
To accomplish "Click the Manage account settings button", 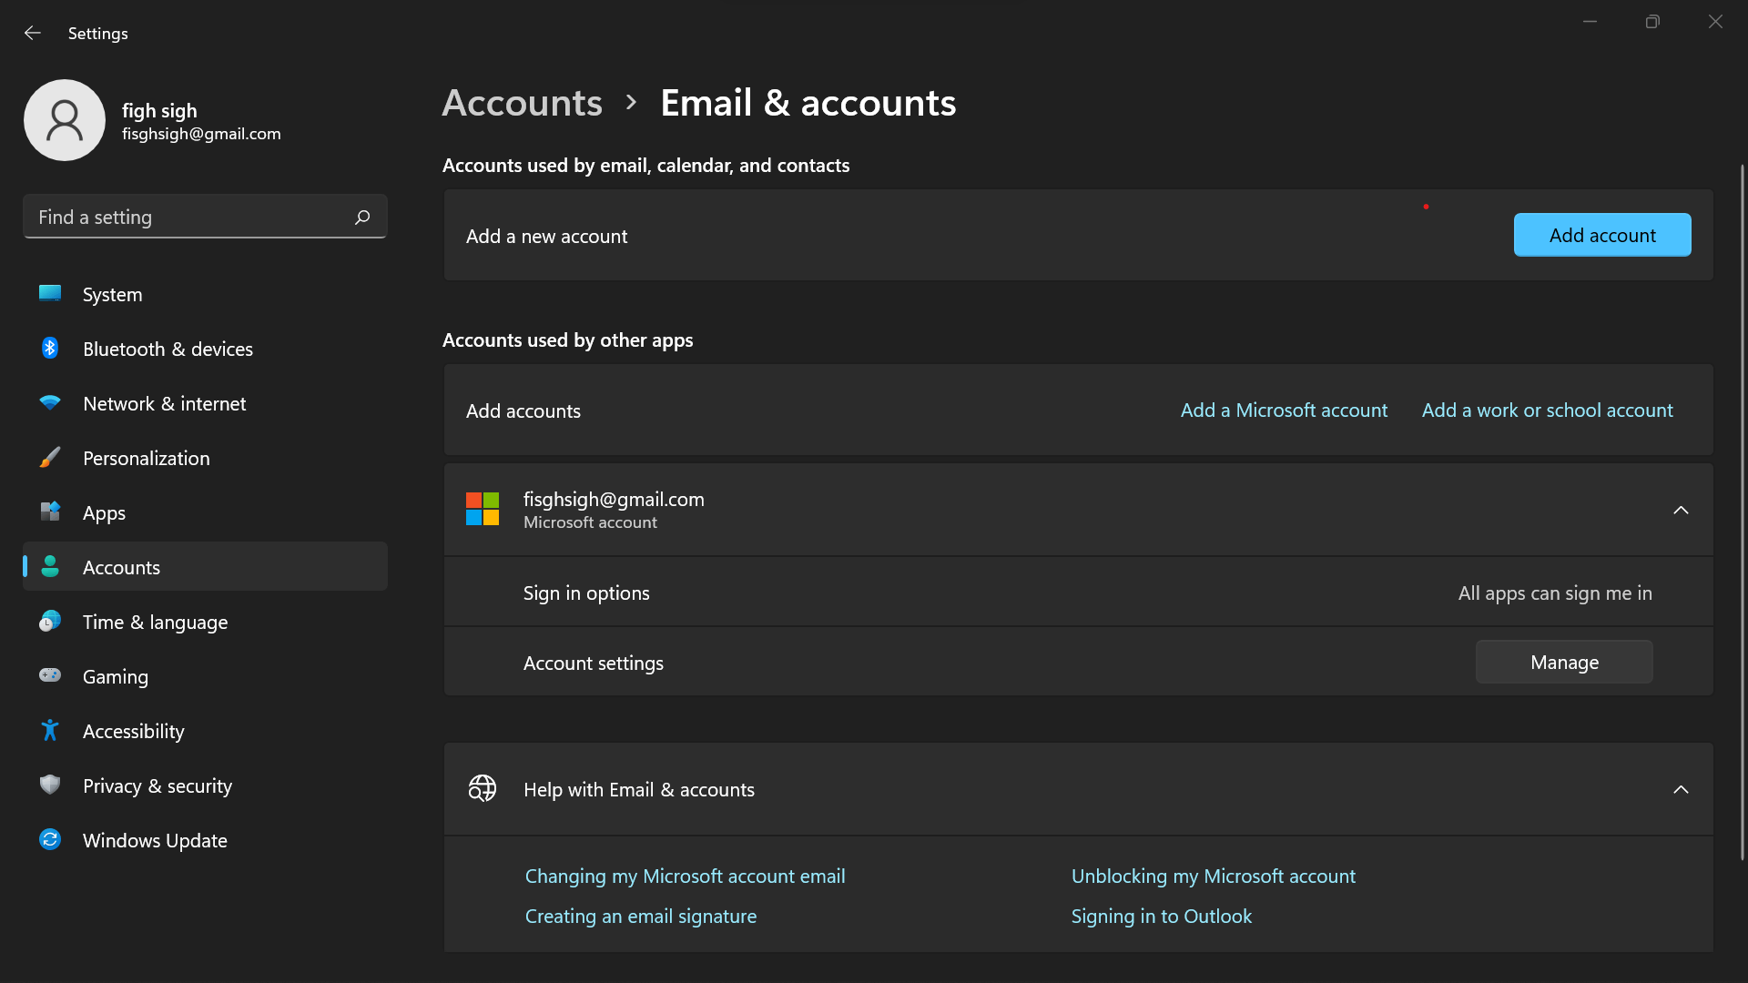I will tap(1563, 663).
